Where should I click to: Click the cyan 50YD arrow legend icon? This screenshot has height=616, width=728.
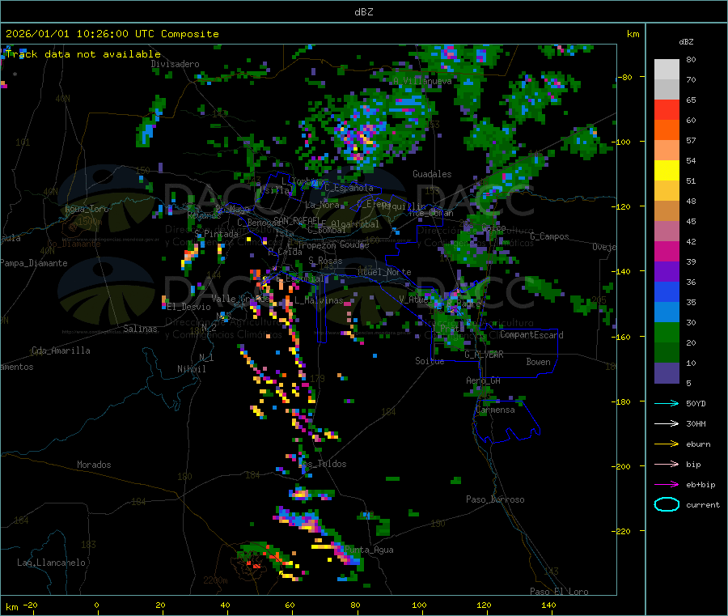(x=667, y=403)
